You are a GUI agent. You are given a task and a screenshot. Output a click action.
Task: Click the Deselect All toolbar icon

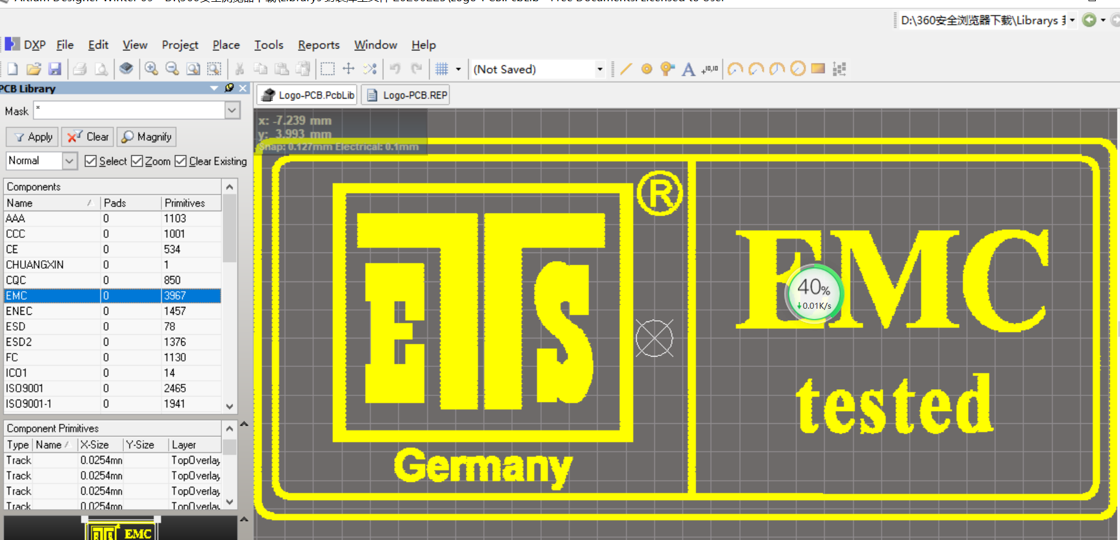[370, 69]
